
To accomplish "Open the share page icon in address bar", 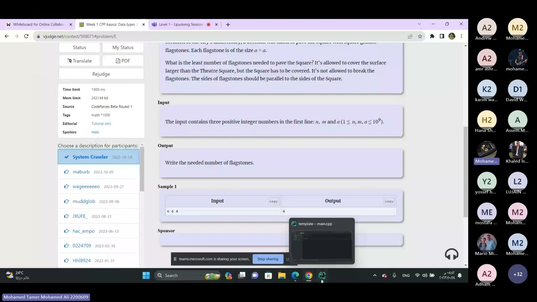I will click(410, 36).
